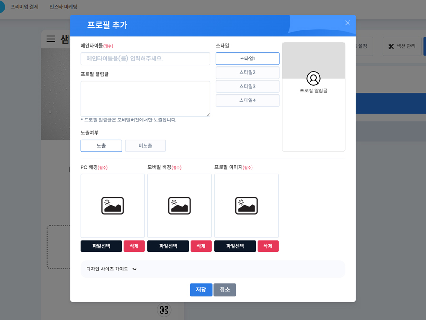Click the QR code icon at the bottom

(x=164, y=310)
